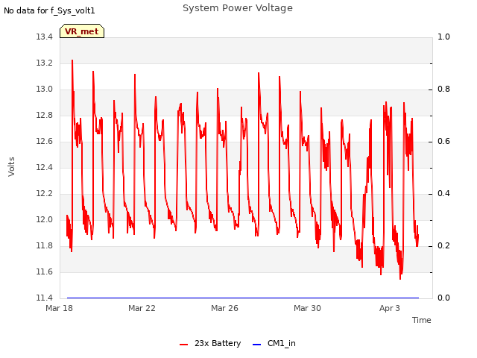Viewport: 477px width, 358px height.
Task: Click the VR_met annotation label
Action: point(82,31)
